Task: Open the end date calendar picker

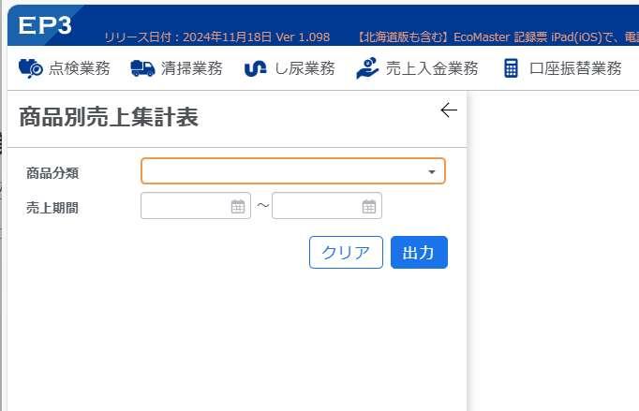Action: (369, 207)
